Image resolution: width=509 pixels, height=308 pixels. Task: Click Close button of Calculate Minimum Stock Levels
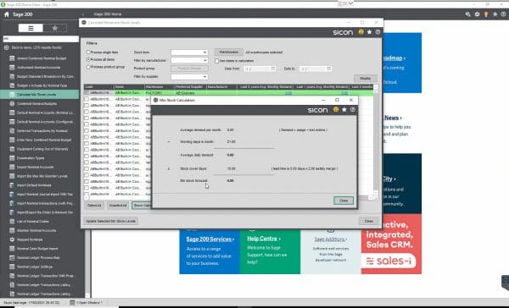point(368,221)
